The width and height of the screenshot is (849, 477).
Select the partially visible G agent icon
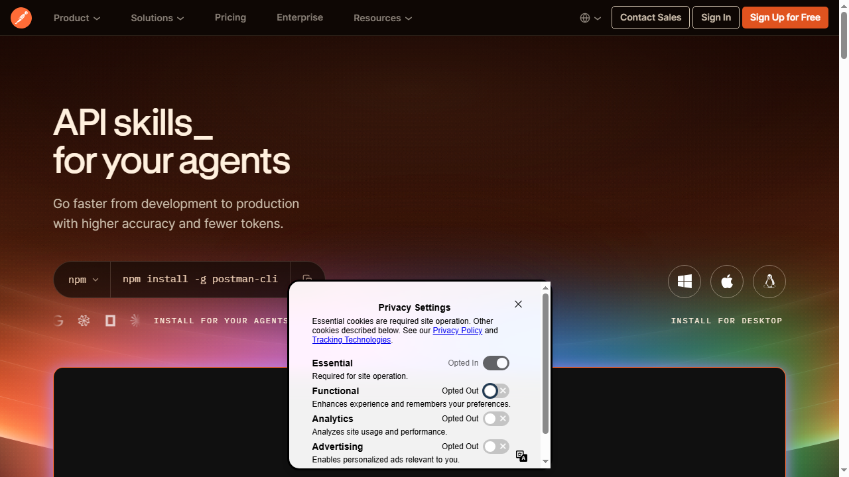pos(58,321)
